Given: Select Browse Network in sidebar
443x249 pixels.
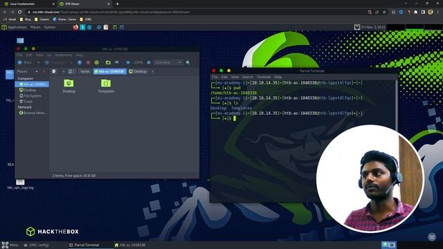Looking at the screenshot, I should point(33,113).
